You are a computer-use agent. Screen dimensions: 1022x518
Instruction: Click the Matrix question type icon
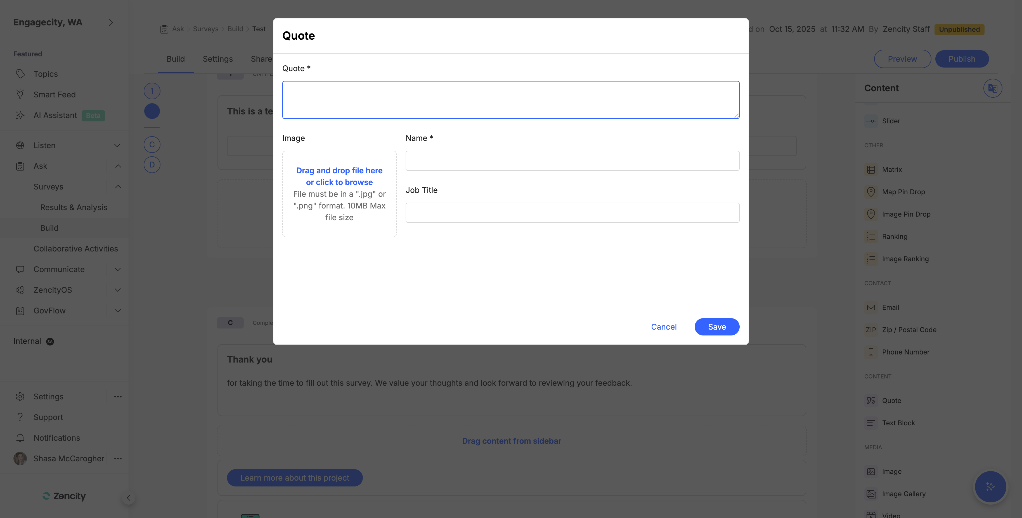[871, 169]
